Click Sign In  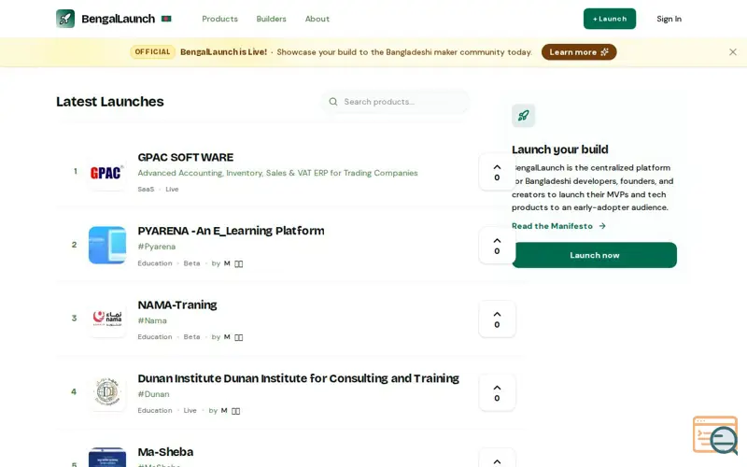(x=669, y=19)
